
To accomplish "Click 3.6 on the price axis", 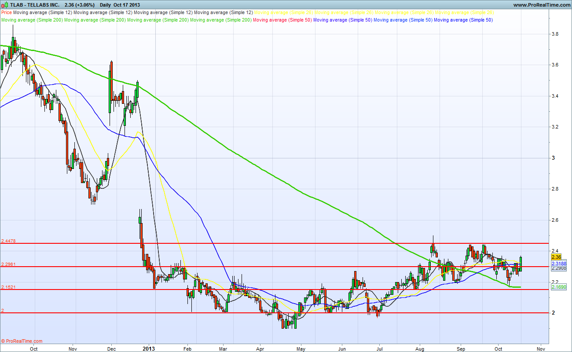I will 555,65.
